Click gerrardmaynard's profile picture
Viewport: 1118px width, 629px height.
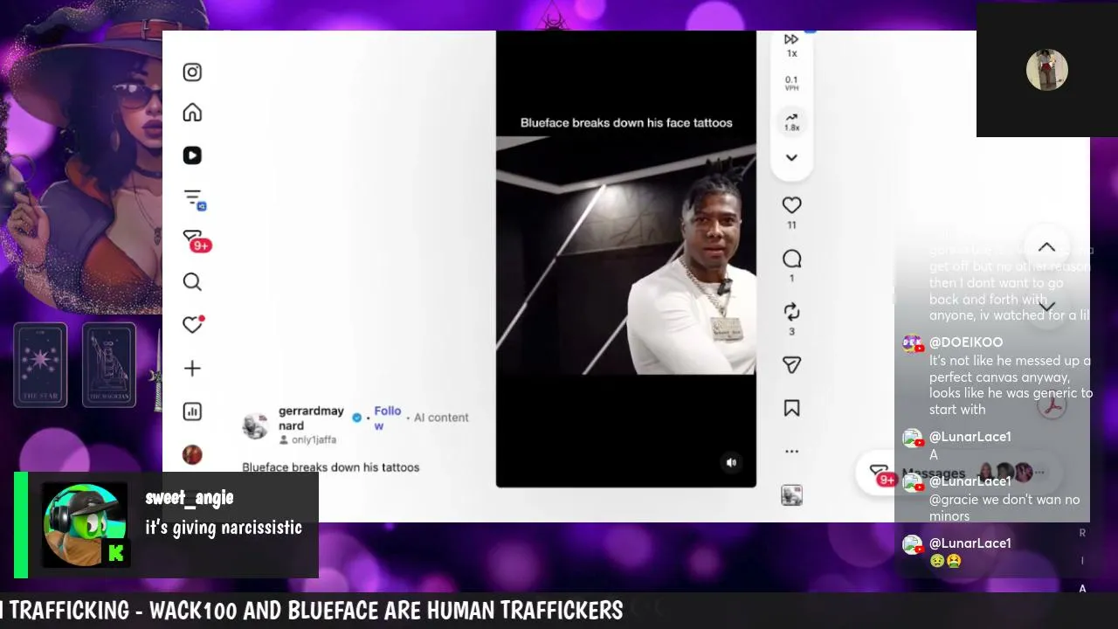point(255,425)
